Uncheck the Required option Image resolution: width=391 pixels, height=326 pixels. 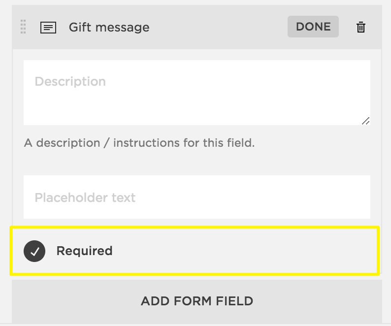(34, 251)
